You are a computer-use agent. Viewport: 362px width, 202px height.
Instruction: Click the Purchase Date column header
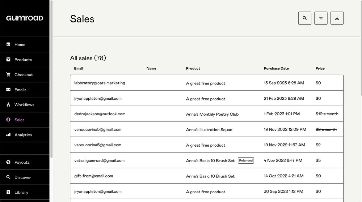point(276,68)
